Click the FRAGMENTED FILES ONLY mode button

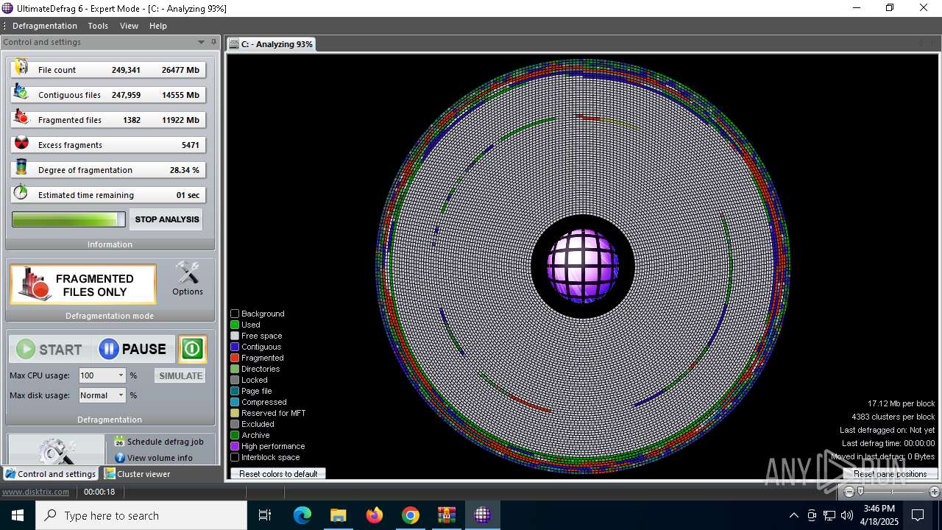[x=83, y=284]
